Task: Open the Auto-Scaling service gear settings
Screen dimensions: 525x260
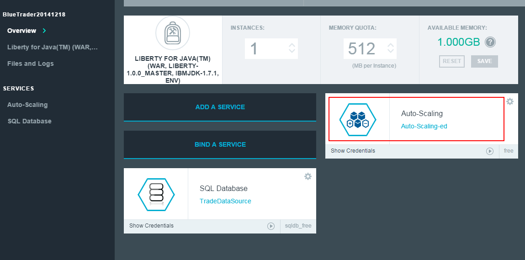Action: click(510, 101)
